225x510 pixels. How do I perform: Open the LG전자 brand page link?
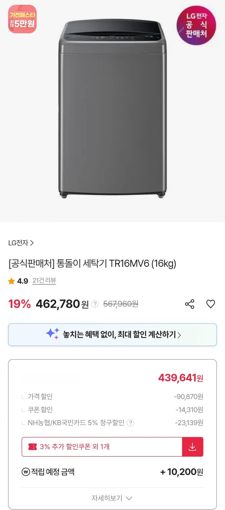(21, 243)
